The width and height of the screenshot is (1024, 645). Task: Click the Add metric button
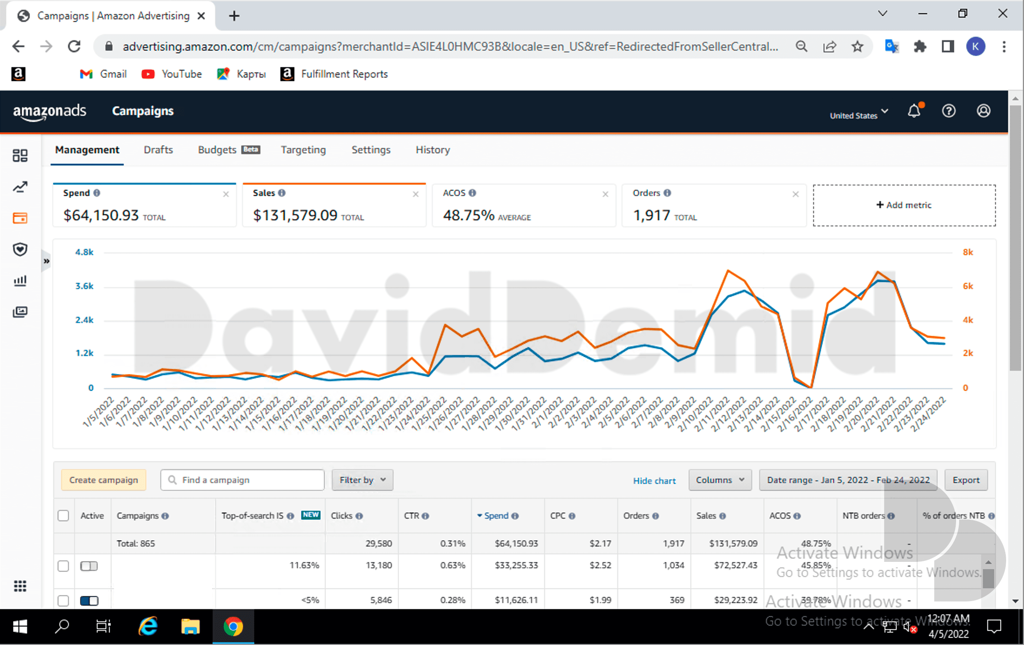coord(904,205)
